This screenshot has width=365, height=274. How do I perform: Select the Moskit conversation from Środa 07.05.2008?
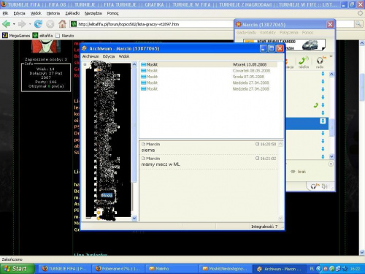click(x=209, y=77)
